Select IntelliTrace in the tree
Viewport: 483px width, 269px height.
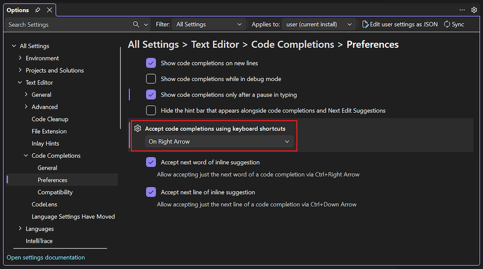point(39,241)
